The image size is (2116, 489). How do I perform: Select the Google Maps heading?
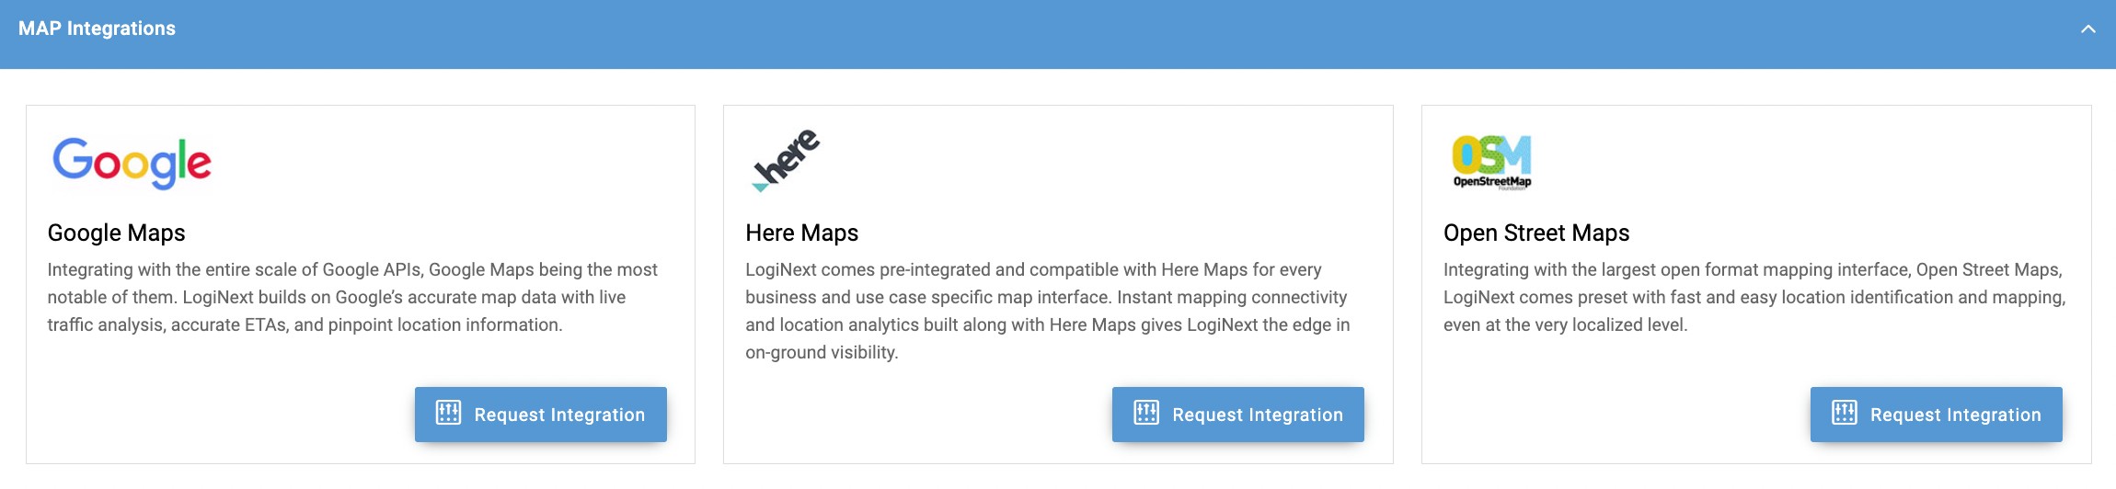116,233
